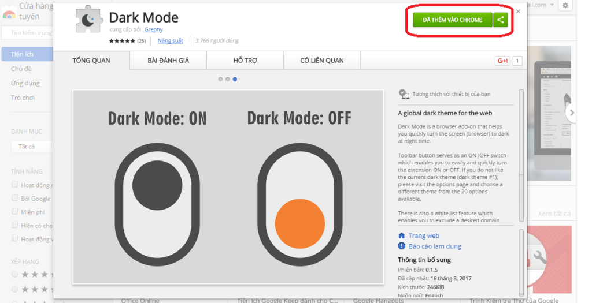Open settings gear in the store header

click(x=565, y=5)
